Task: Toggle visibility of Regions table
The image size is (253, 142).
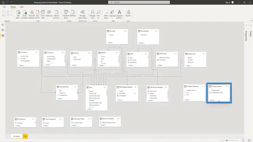Action: (x=116, y=53)
